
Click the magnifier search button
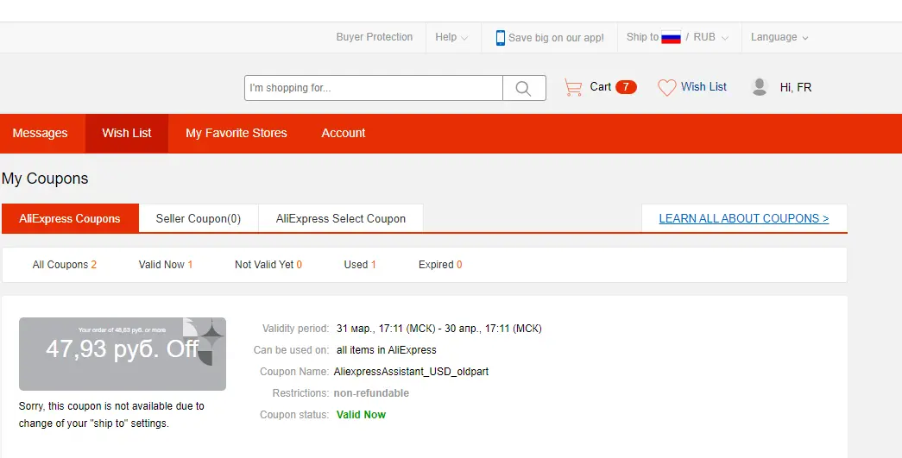coord(524,88)
